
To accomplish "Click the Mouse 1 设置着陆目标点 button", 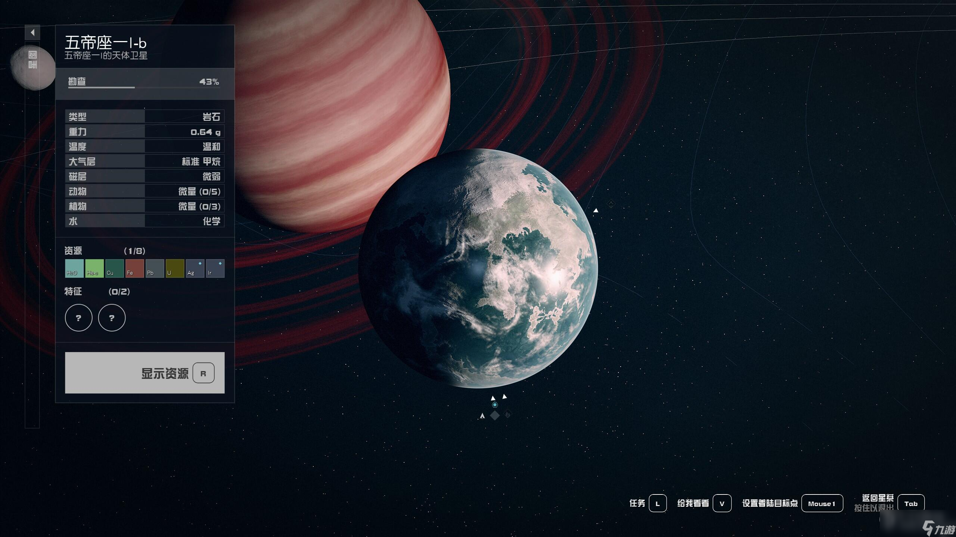I will [x=822, y=503].
